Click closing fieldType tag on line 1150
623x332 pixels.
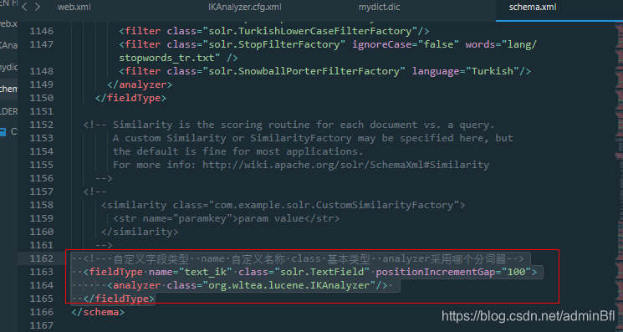point(130,98)
